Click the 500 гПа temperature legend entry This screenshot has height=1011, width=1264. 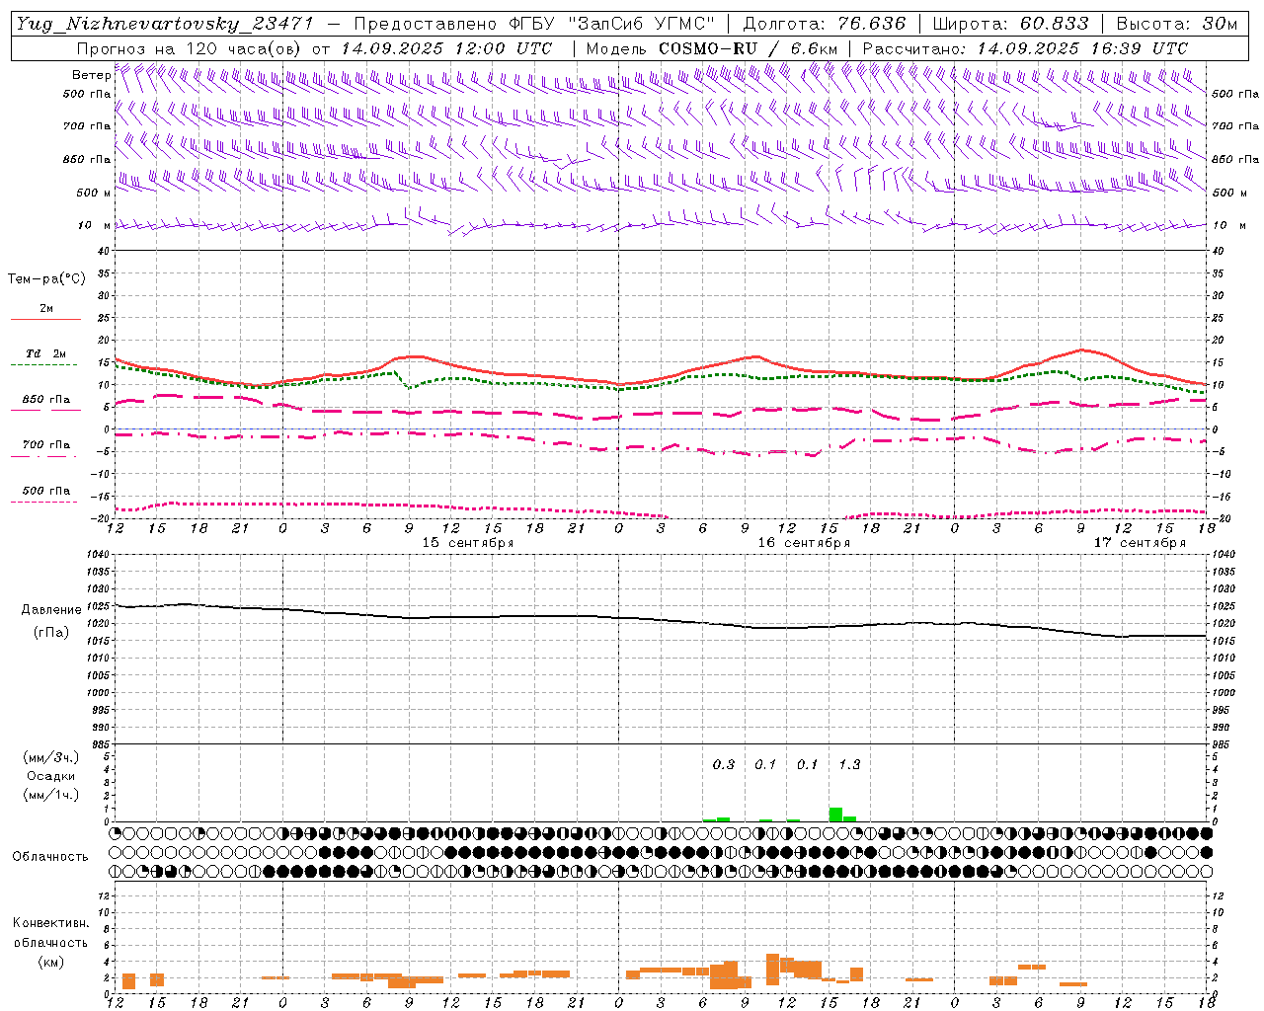click(46, 490)
